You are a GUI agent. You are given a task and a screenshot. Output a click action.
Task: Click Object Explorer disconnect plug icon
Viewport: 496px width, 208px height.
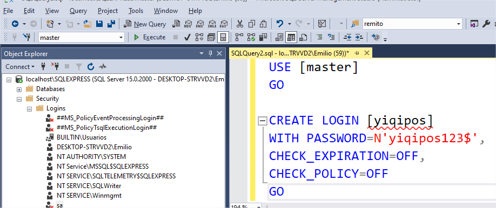(x=55, y=67)
